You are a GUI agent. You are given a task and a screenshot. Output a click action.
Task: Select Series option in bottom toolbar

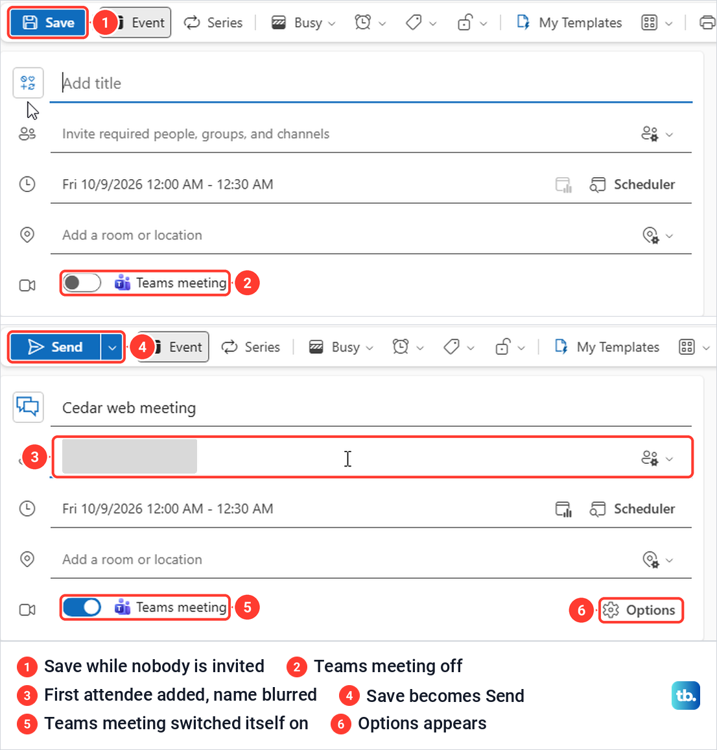[x=250, y=347]
